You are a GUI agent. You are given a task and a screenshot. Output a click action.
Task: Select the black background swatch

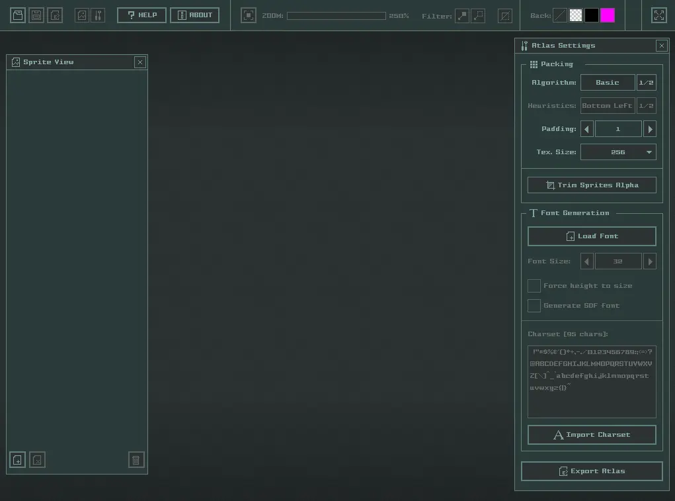[x=592, y=15]
